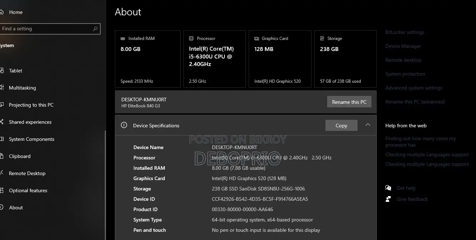Click the Help from the web heading
The width and height of the screenshot is (476, 240).
click(406, 126)
